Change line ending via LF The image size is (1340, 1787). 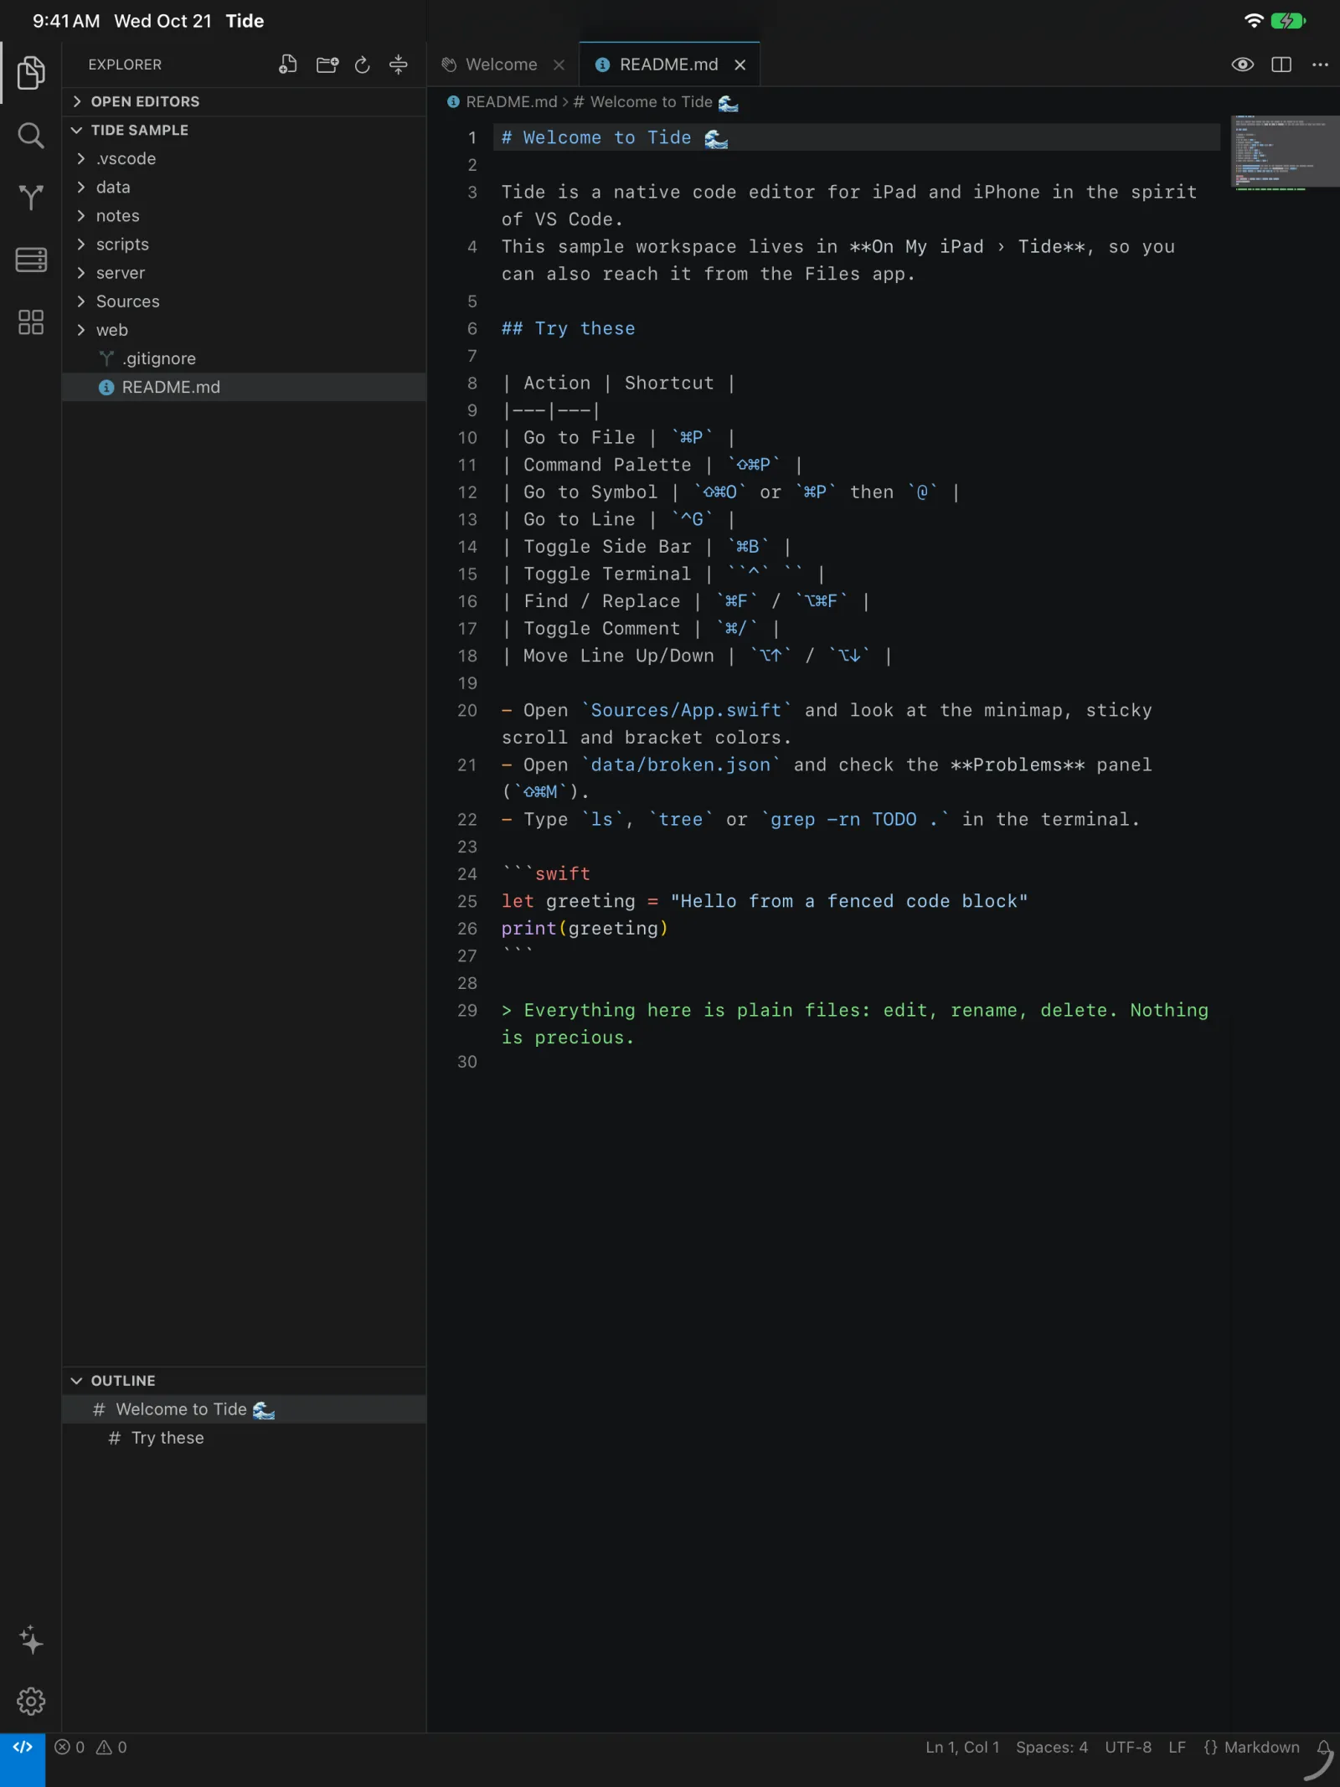[x=1177, y=1747]
